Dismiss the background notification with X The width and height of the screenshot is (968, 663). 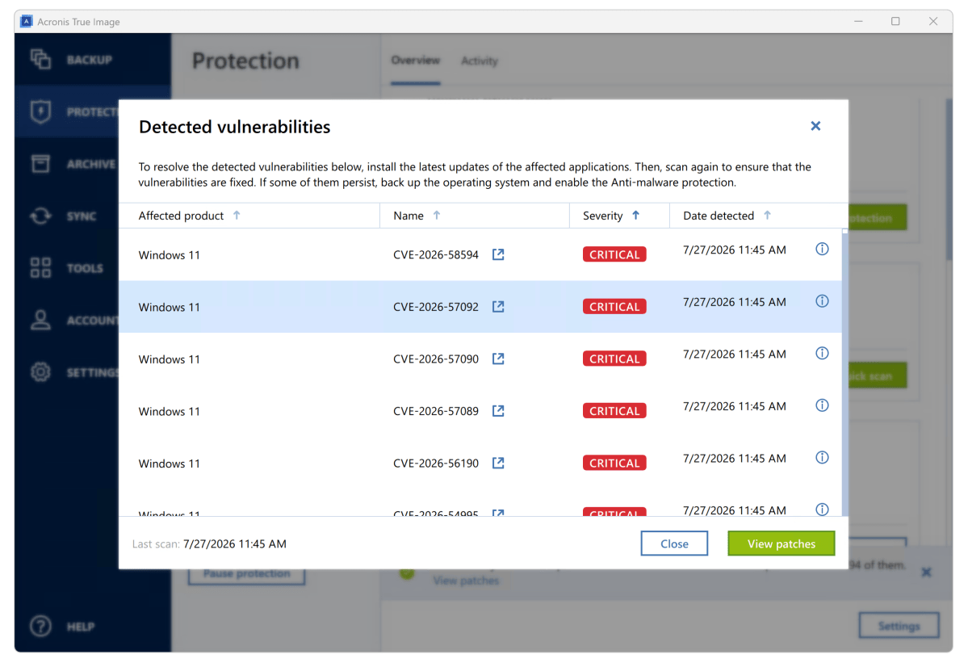(x=926, y=573)
